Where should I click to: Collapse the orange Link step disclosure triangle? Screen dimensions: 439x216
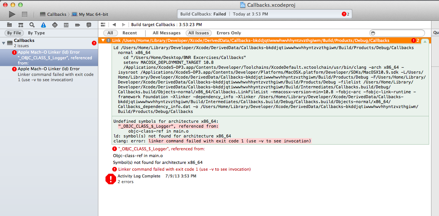click(102, 40)
